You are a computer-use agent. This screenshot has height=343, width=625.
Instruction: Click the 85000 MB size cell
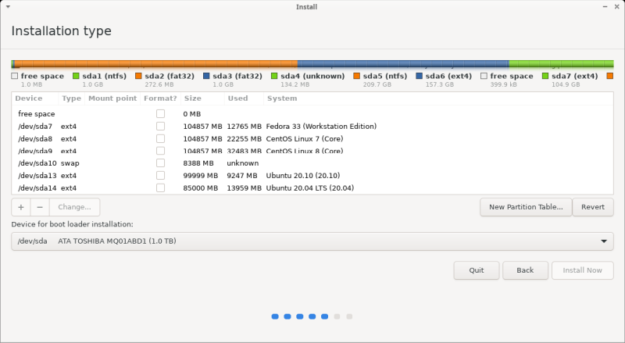click(x=201, y=188)
